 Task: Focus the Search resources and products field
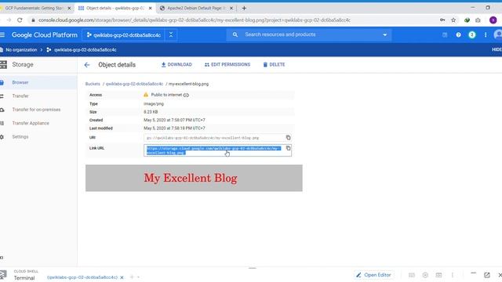pos(309,34)
